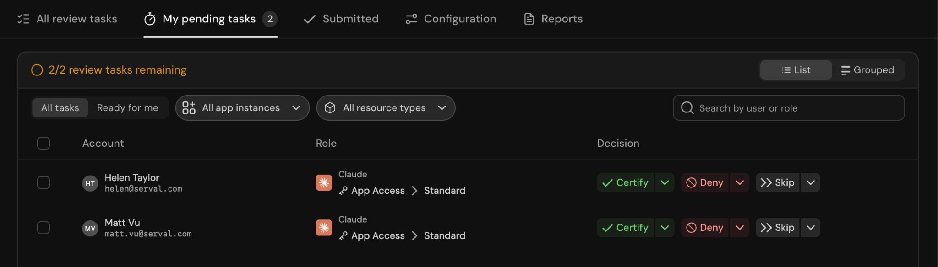Click the App Access label in Helen's row

378,191
